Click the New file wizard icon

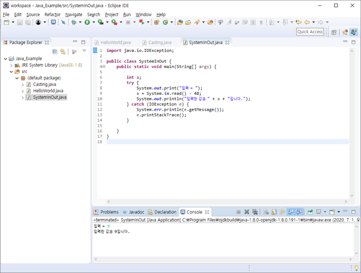tap(7, 22)
